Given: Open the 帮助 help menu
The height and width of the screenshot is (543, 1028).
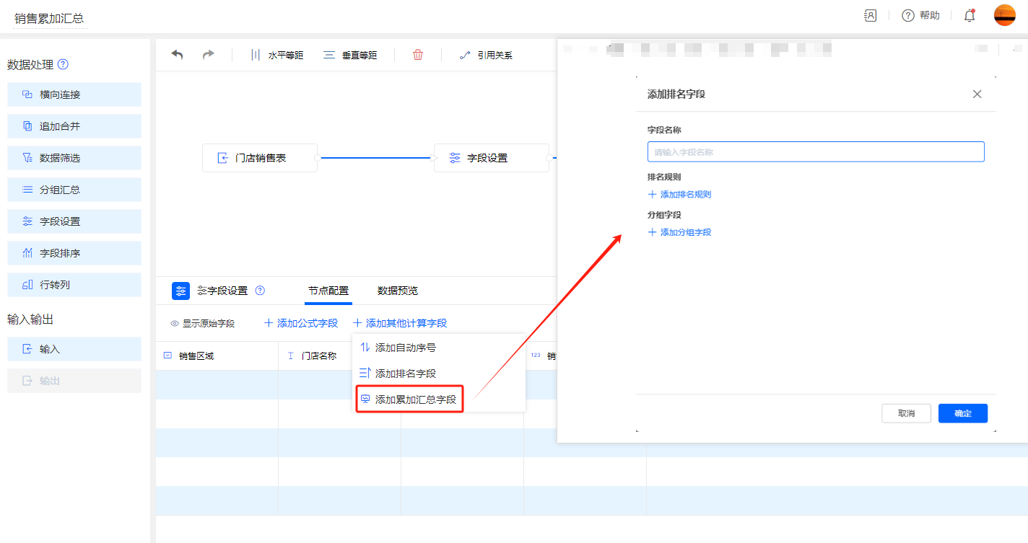Looking at the screenshot, I should (921, 15).
